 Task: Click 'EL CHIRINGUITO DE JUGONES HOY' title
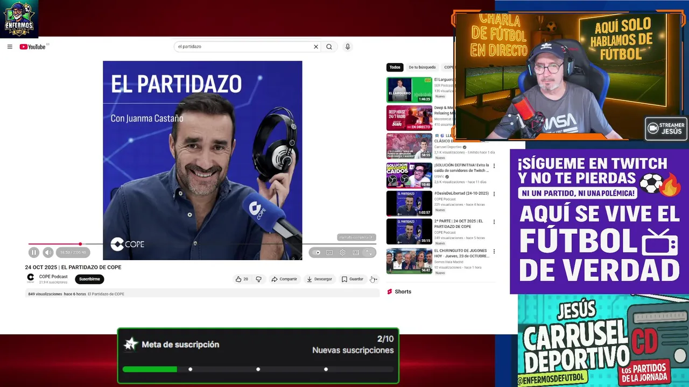pyautogui.click(x=461, y=253)
